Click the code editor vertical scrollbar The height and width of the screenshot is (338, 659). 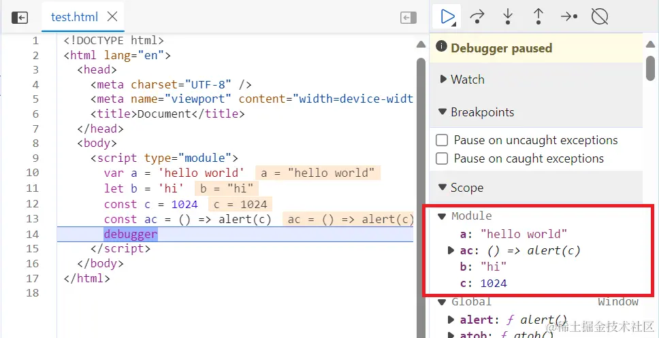pos(421,197)
